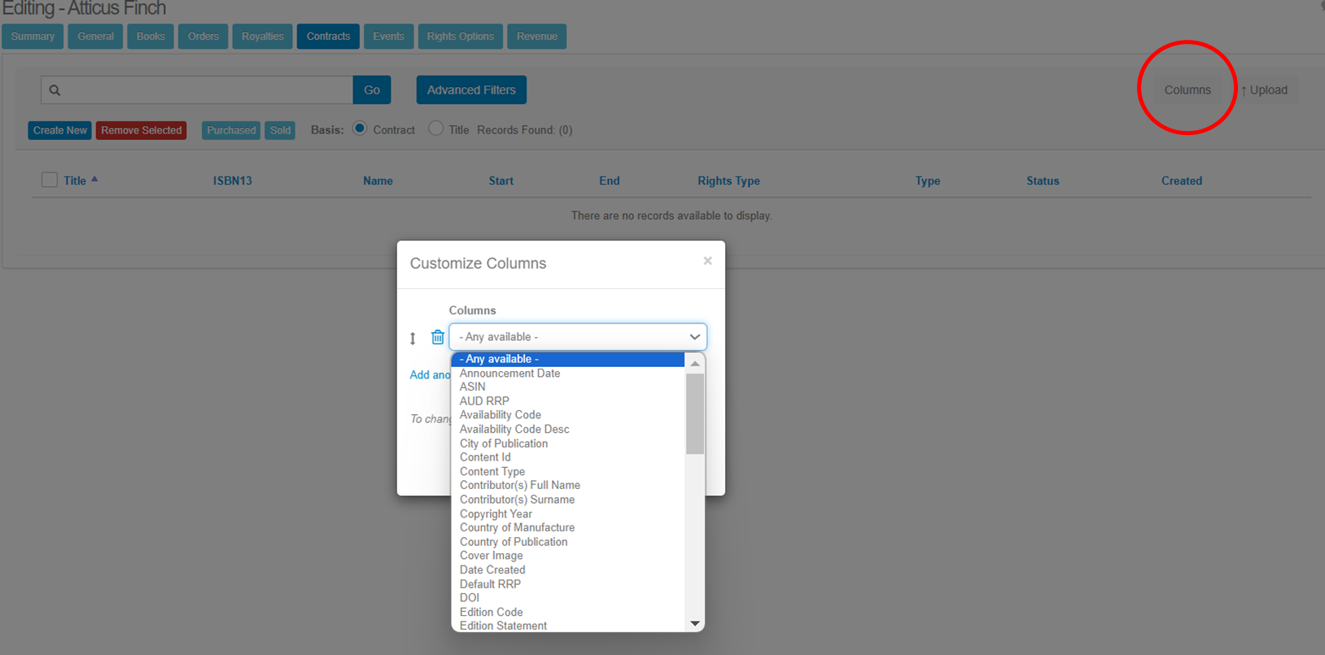Sort by the ISBN13 column header
Image resolution: width=1325 pixels, height=655 pixels.
point(233,181)
